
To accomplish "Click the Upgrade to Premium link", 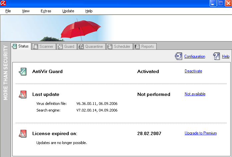I will click(201, 133).
